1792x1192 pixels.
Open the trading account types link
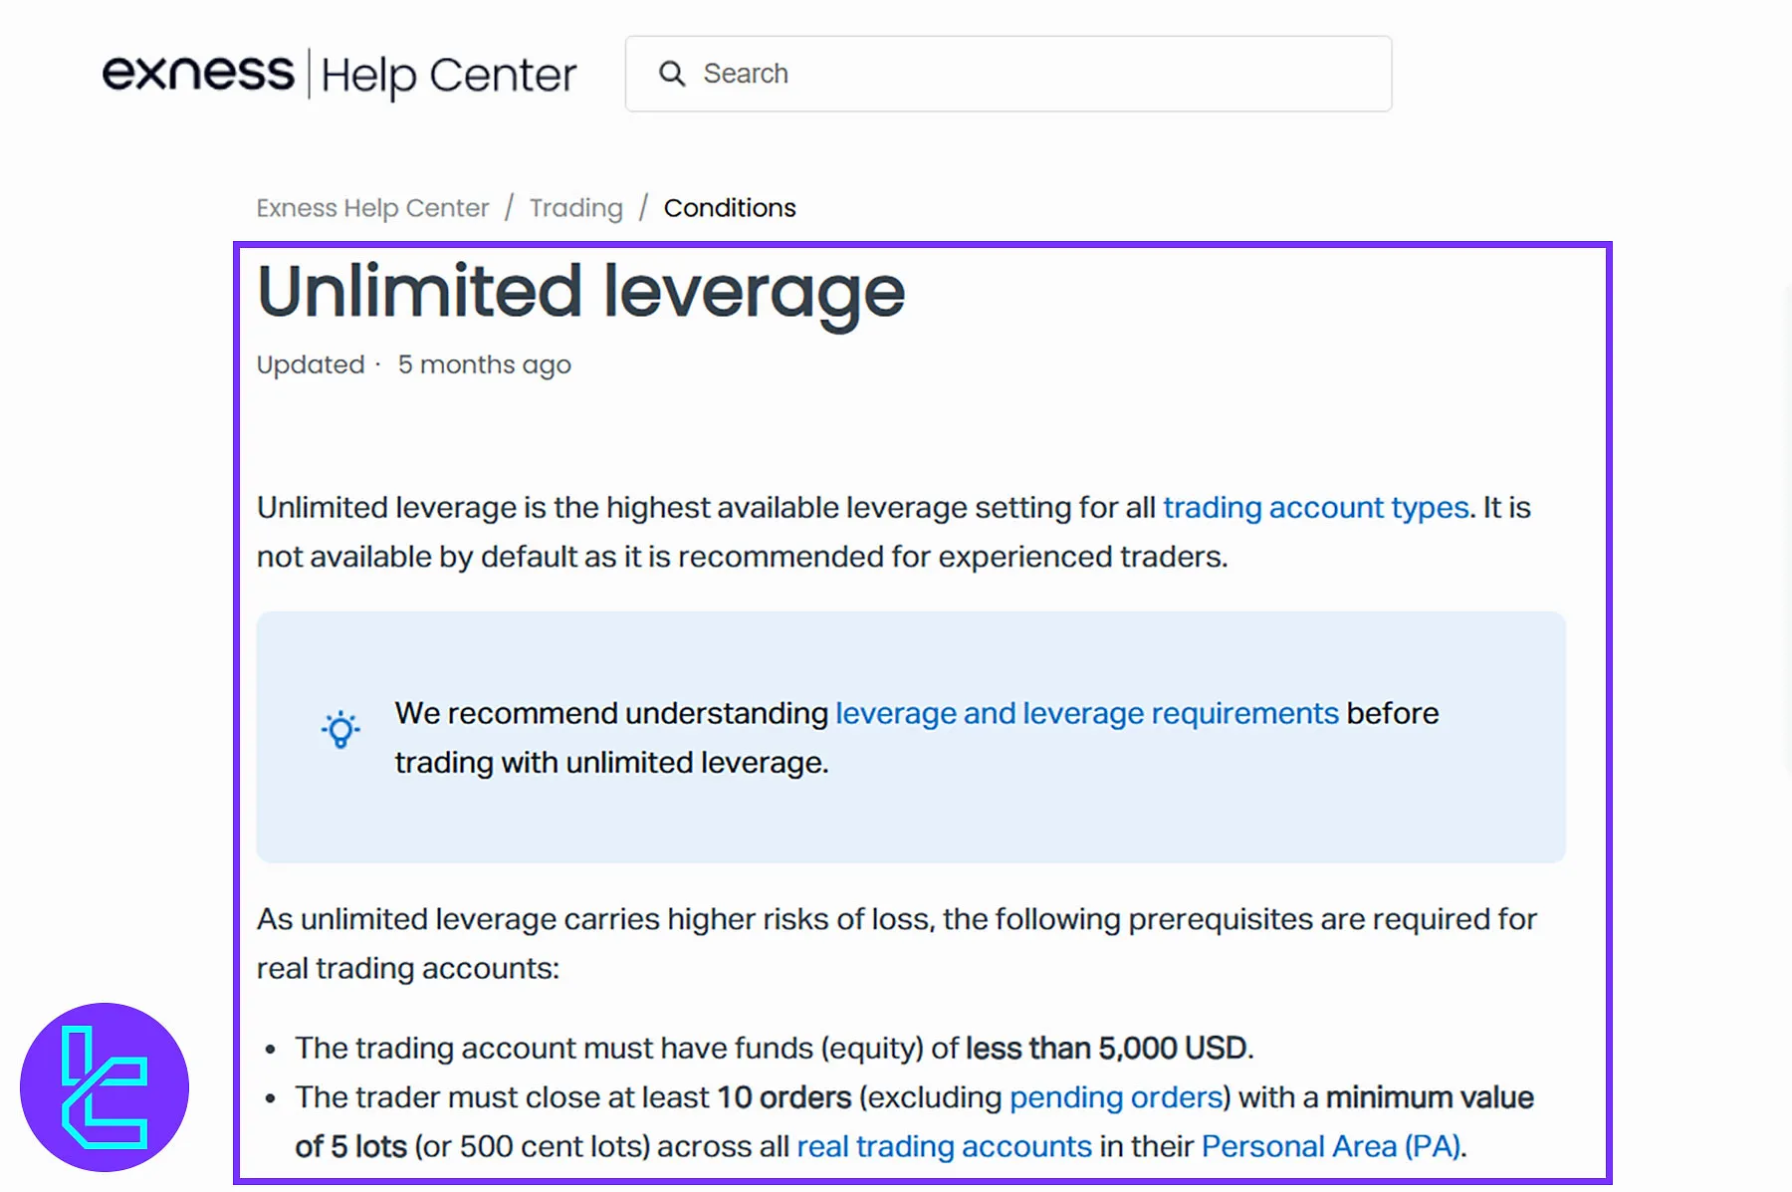pyautogui.click(x=1315, y=508)
